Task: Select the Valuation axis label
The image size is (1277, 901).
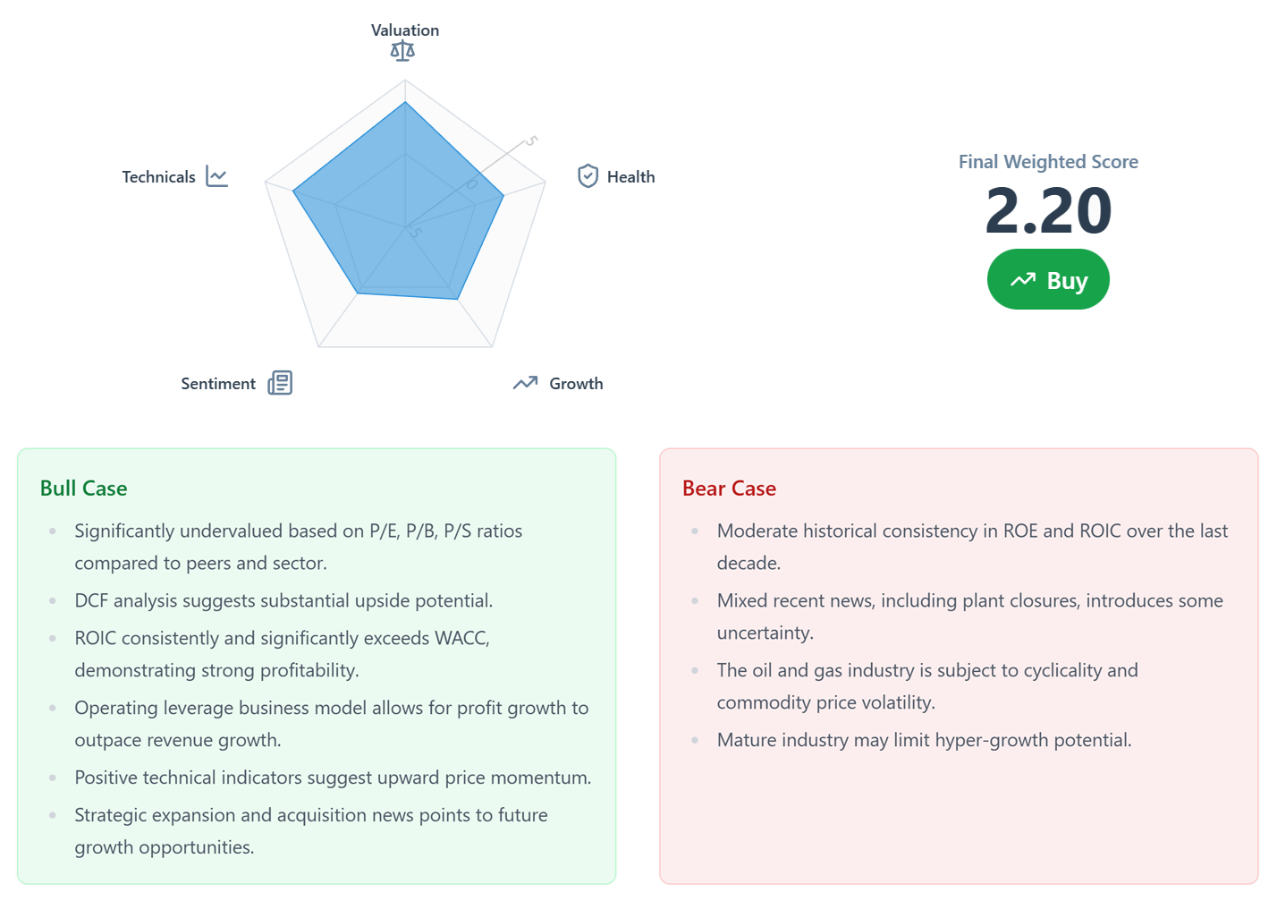Action: tap(405, 30)
